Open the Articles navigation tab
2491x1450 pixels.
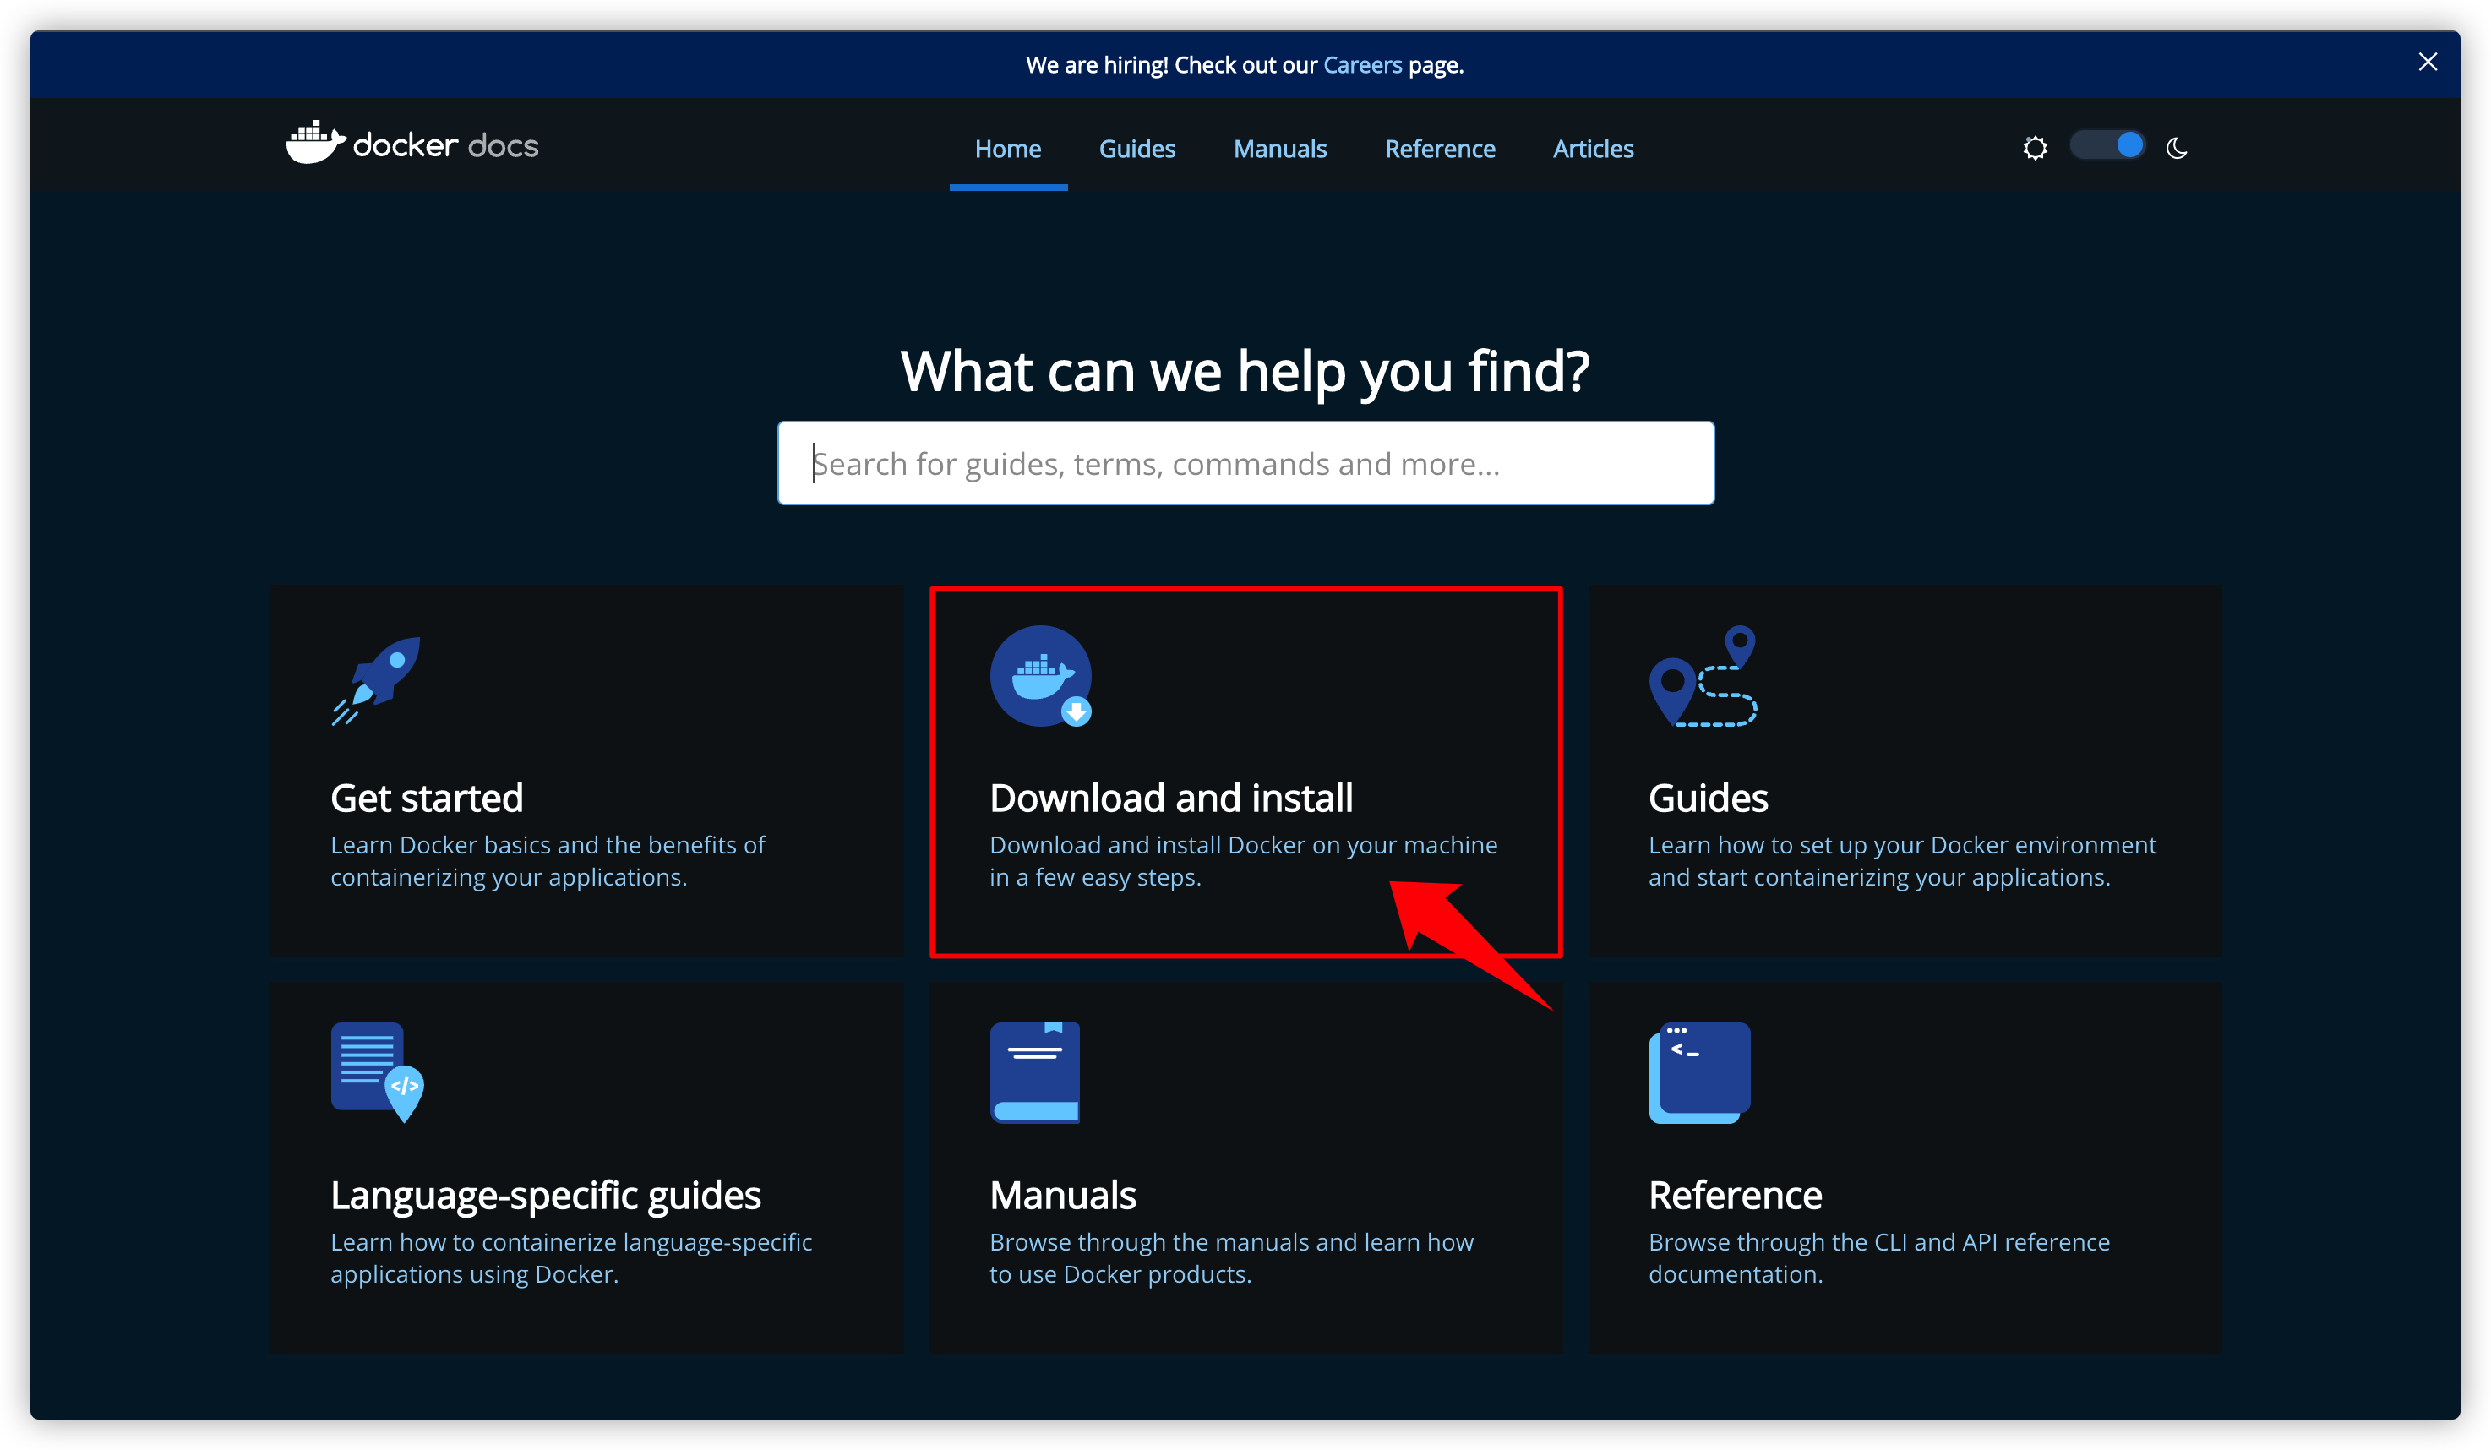pos(1594,150)
